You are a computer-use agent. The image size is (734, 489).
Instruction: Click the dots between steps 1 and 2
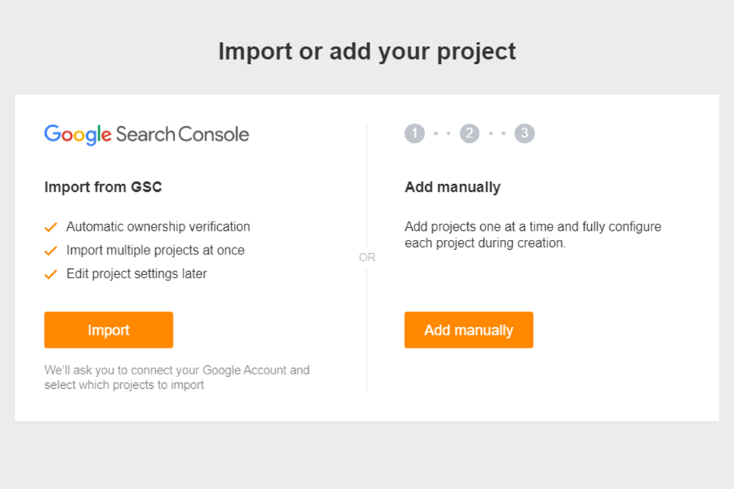coord(442,134)
